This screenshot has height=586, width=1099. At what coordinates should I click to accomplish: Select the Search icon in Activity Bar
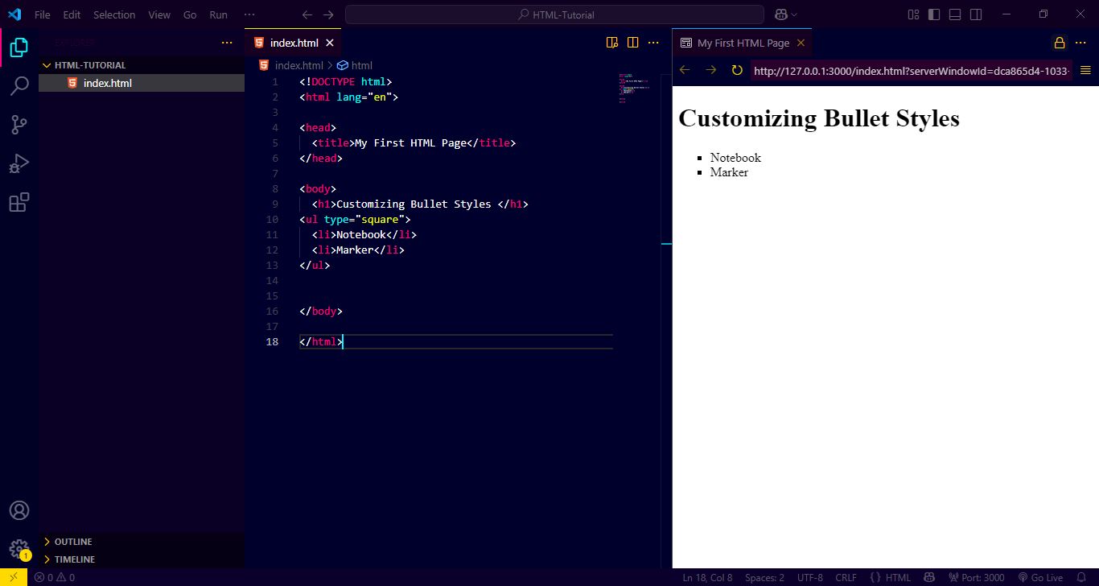19,85
